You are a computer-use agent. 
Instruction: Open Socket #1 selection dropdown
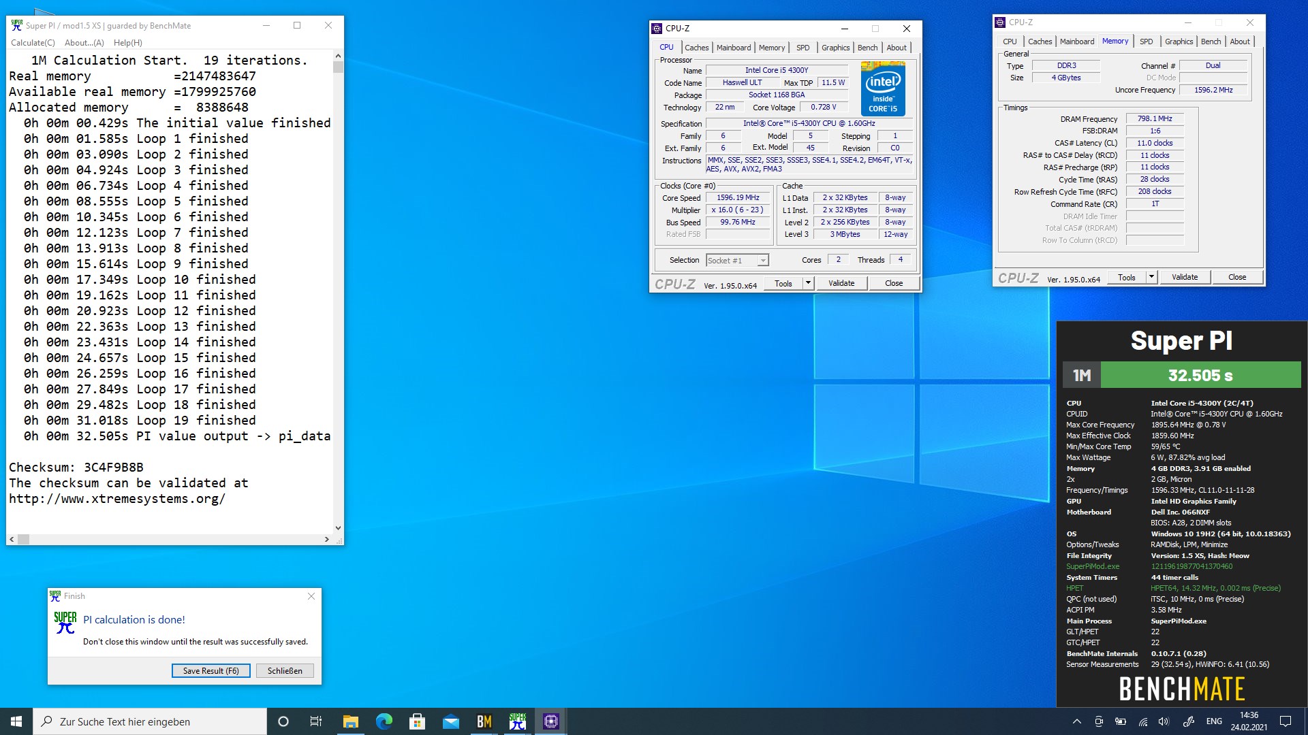pos(738,261)
